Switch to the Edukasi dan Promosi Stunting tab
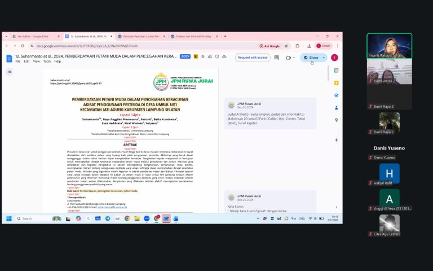Image resolution: width=433 pixels, height=271 pixels. point(194,36)
